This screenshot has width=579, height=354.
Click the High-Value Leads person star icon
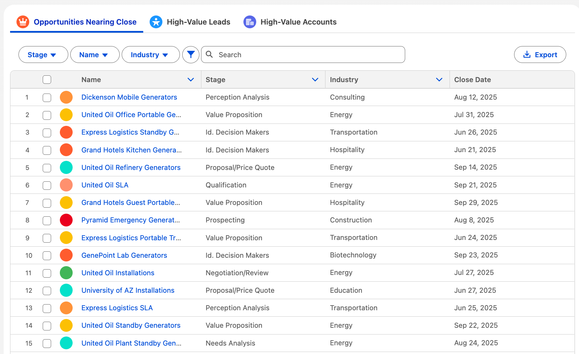click(156, 22)
